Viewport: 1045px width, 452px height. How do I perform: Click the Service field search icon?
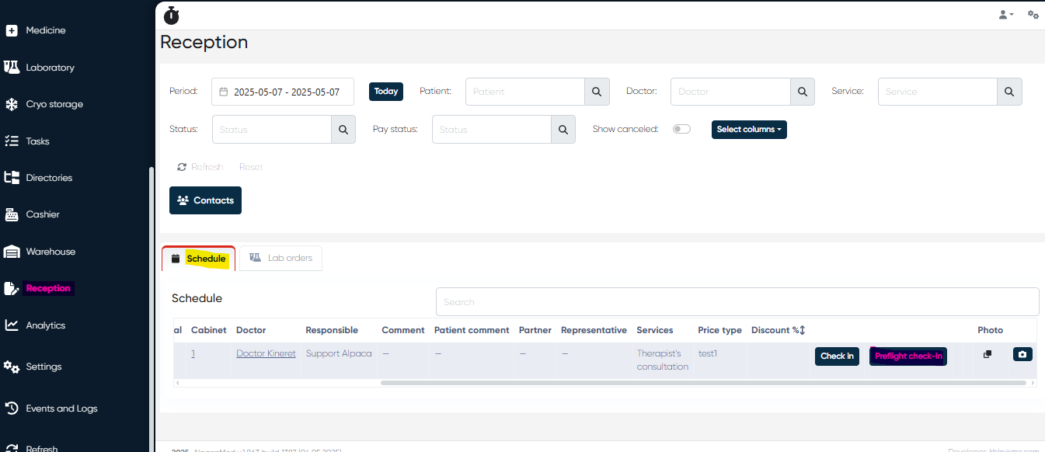click(x=1009, y=92)
